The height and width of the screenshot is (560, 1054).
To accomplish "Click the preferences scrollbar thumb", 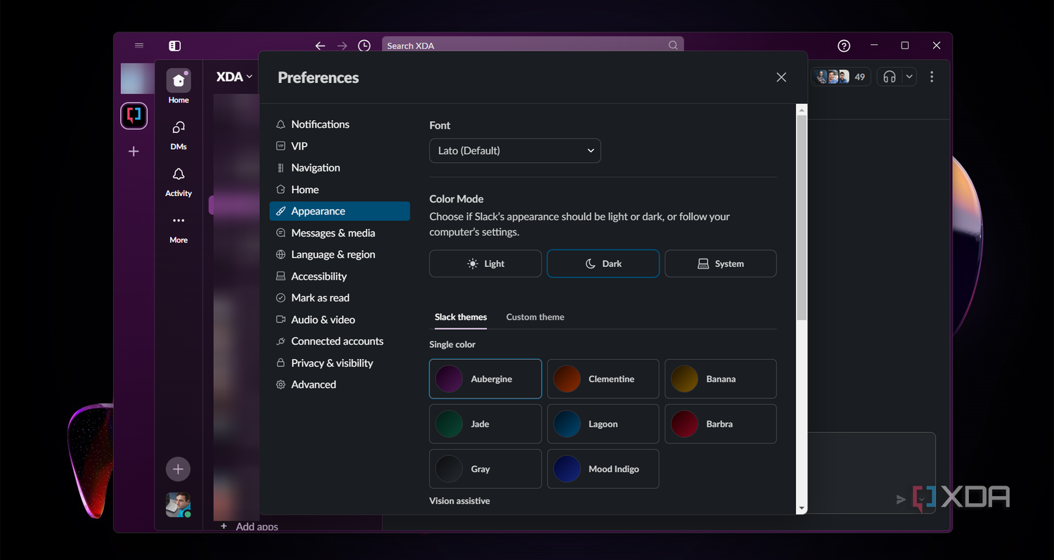I will tap(802, 218).
